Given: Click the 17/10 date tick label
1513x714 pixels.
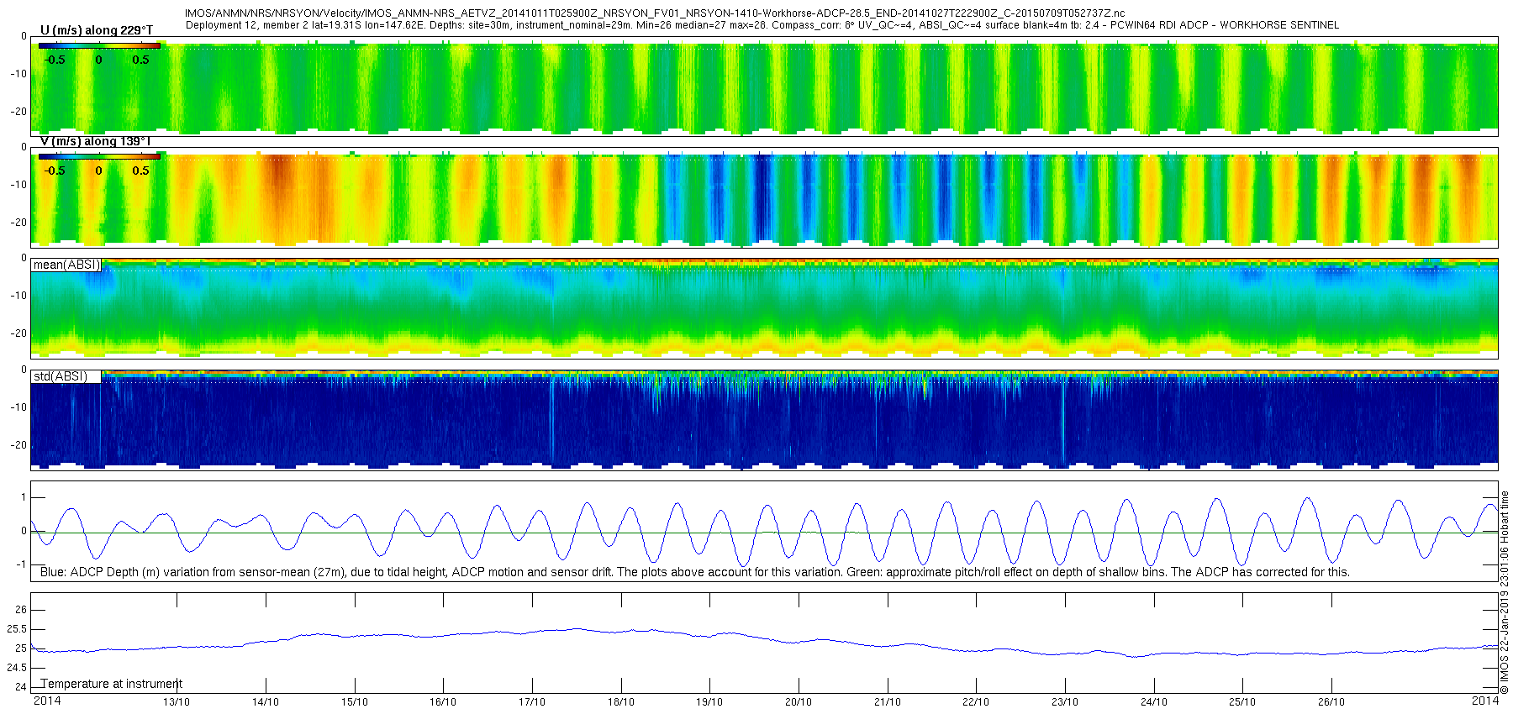Looking at the screenshot, I should point(532,702).
